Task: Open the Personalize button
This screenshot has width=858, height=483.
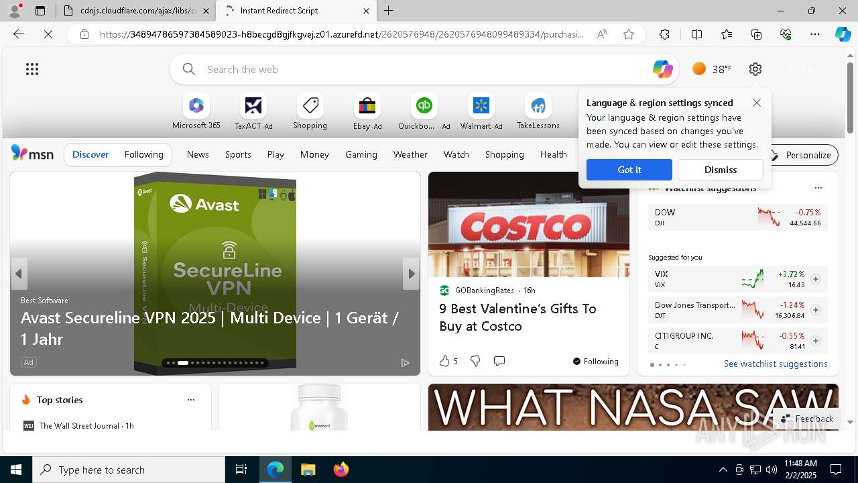Action: [x=802, y=155]
